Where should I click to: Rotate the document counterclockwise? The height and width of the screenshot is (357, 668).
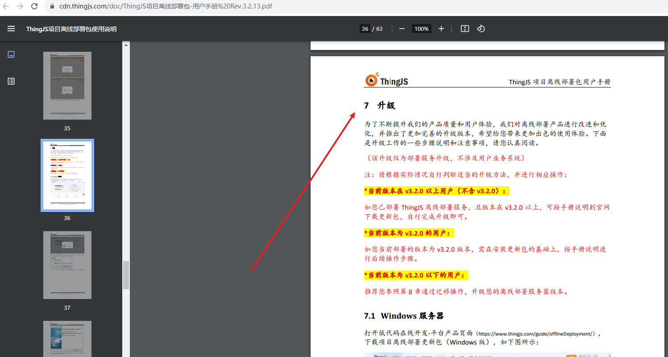[x=481, y=29]
